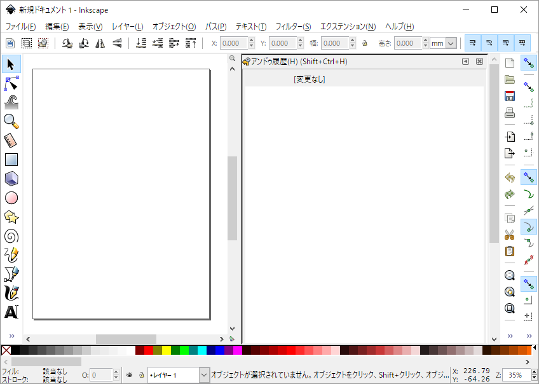Open 編集(E) menu
The width and height of the screenshot is (539, 384).
pos(57,27)
